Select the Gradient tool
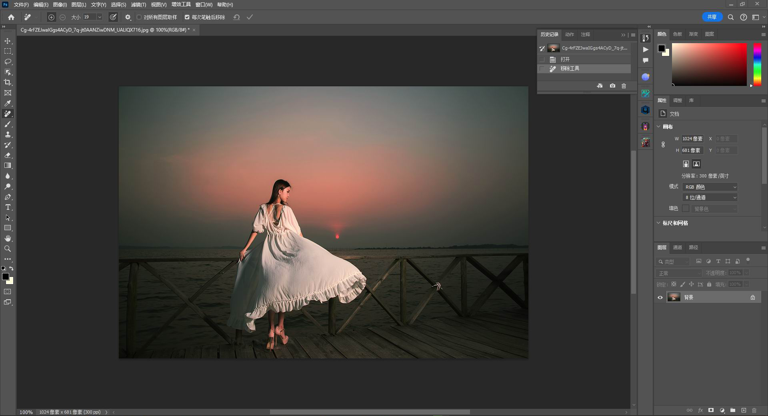The image size is (768, 416). [x=8, y=165]
